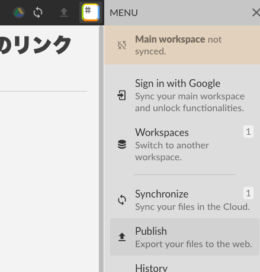Open the Workspaces menu entry
This screenshot has width=260, height=272.
tap(185, 144)
